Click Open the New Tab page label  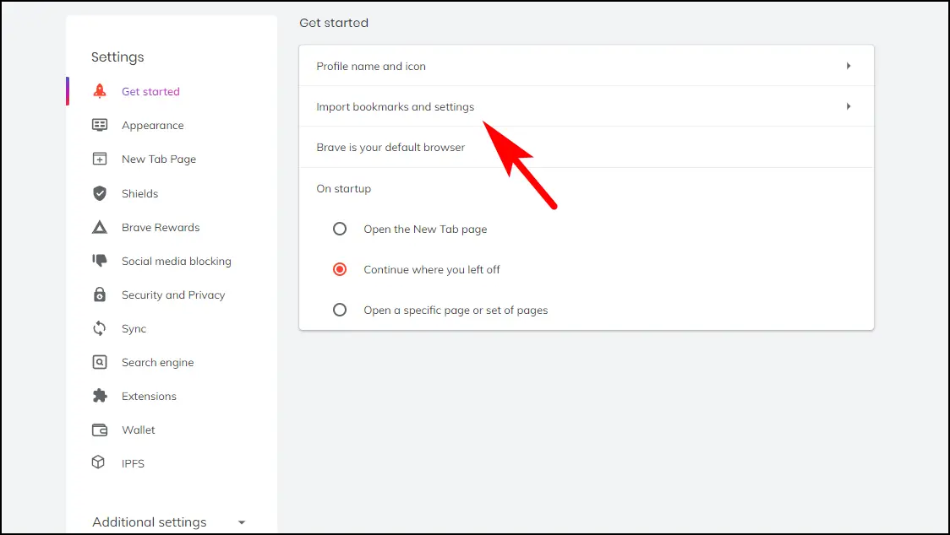[x=425, y=230]
